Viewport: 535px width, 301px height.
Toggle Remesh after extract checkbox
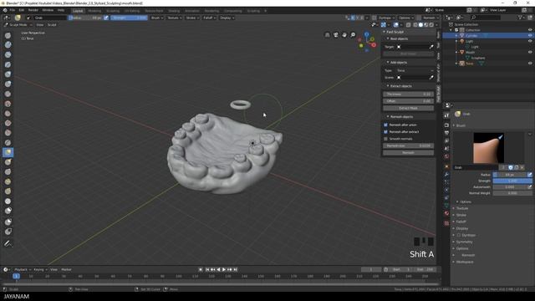tap(386, 132)
